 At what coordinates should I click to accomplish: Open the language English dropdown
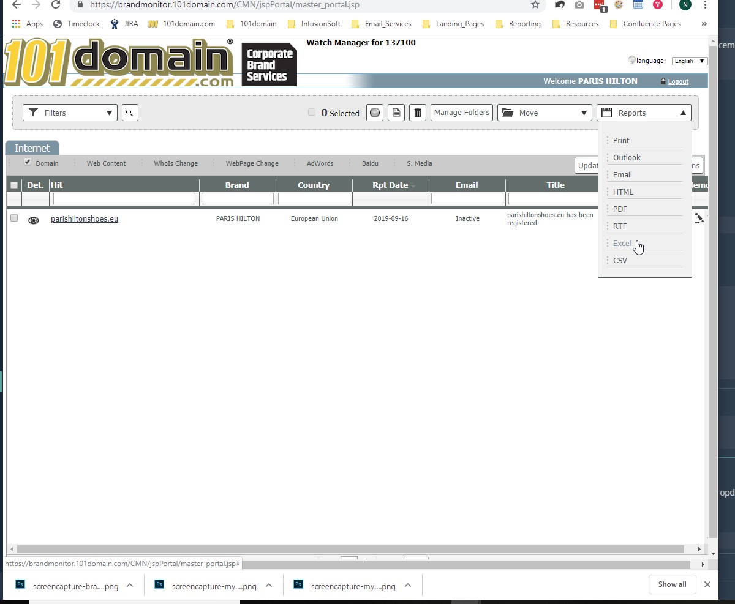click(690, 61)
